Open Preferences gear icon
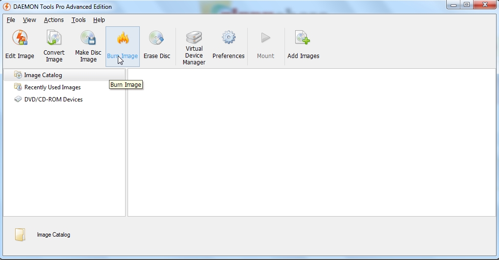 pyautogui.click(x=229, y=38)
